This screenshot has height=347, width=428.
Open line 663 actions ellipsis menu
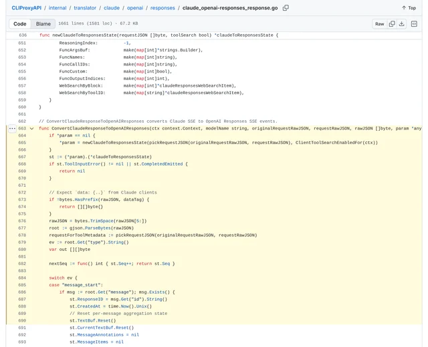[x=12, y=128]
